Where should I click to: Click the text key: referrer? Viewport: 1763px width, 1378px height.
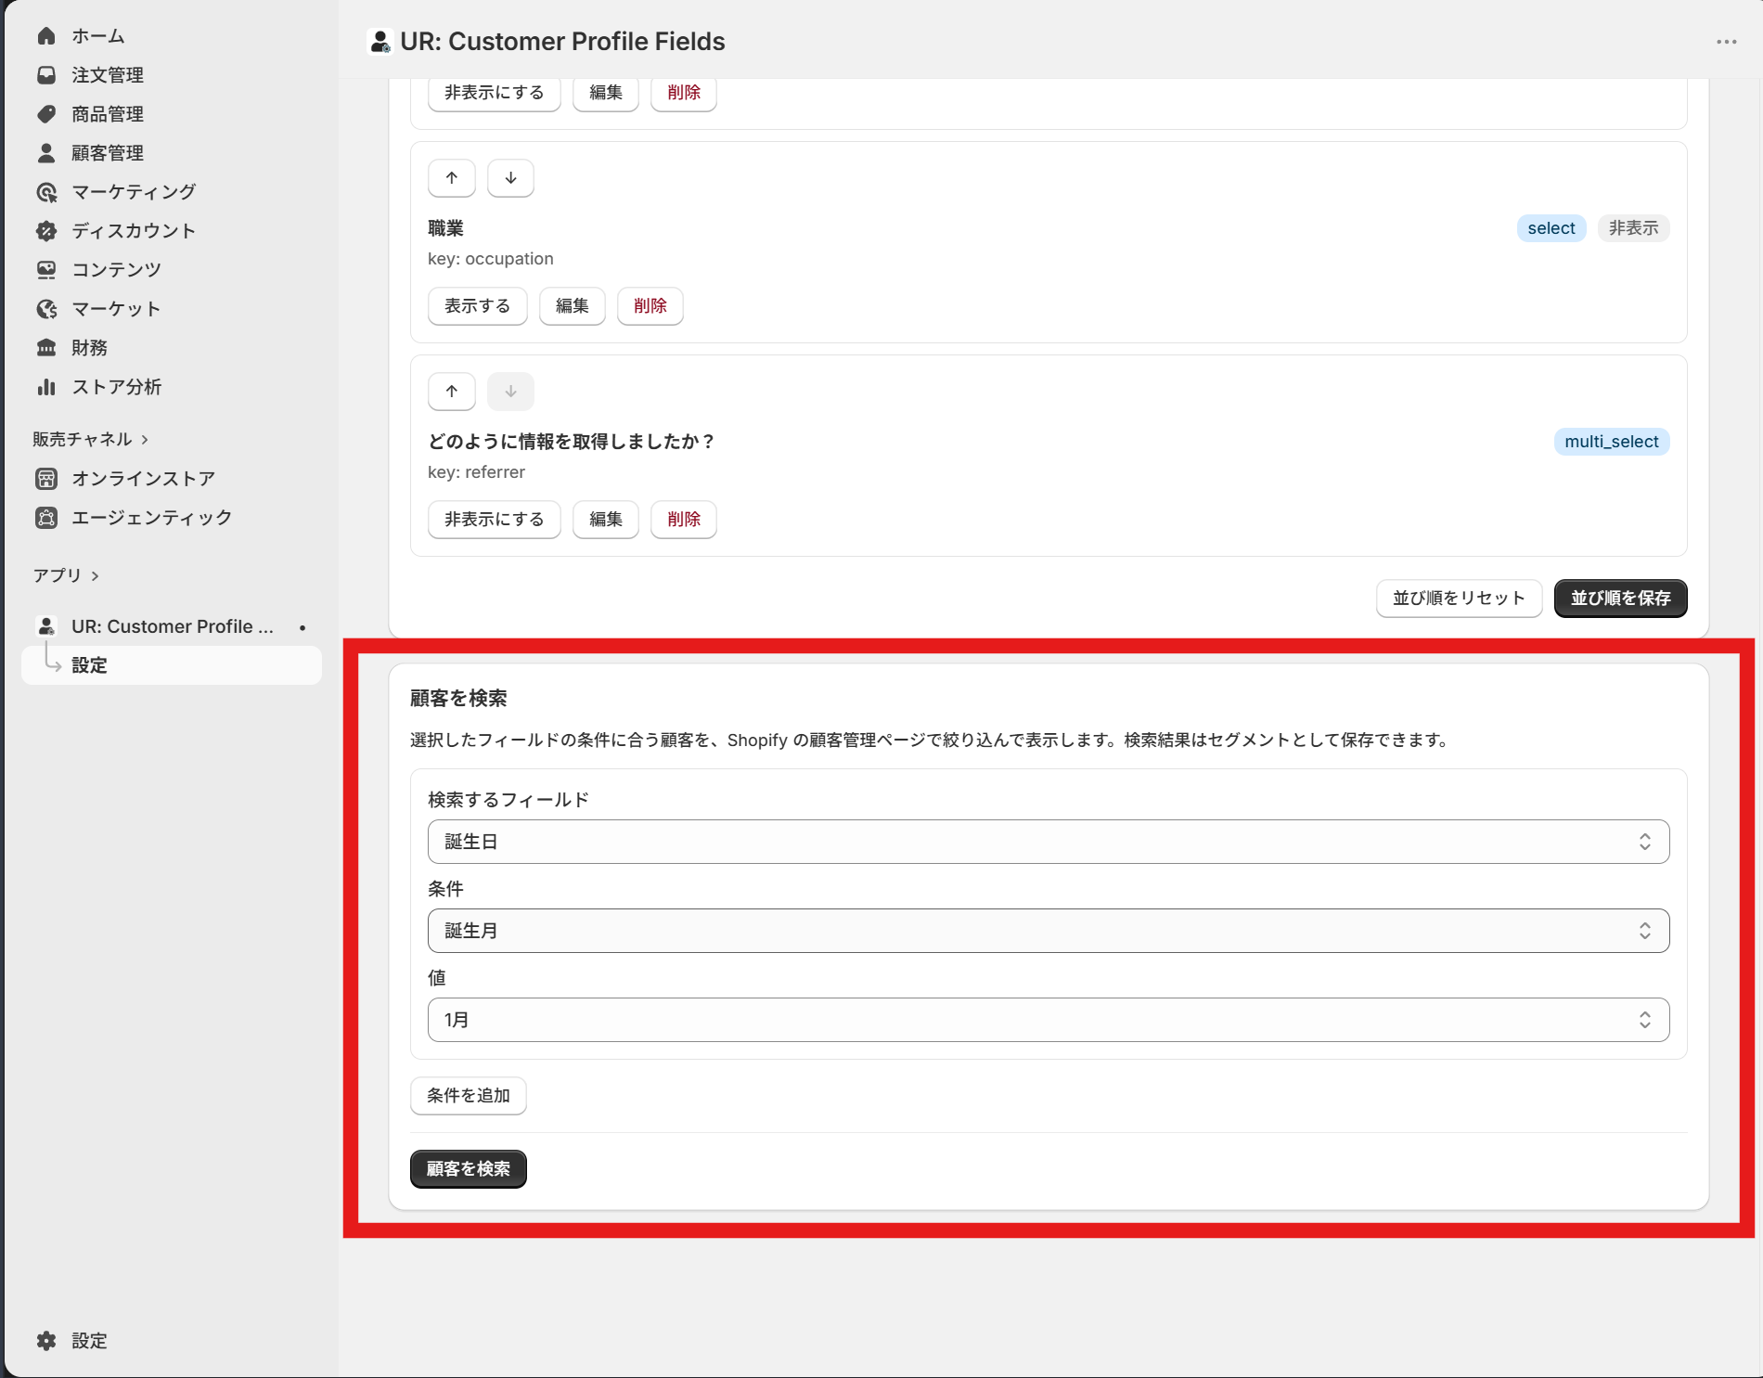click(476, 472)
